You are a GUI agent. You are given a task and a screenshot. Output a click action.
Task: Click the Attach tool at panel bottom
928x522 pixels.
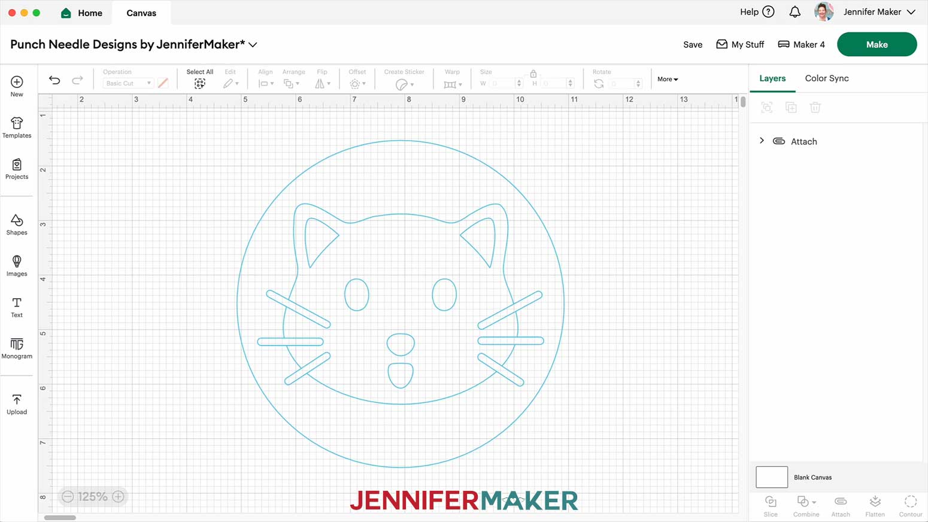[841, 506]
